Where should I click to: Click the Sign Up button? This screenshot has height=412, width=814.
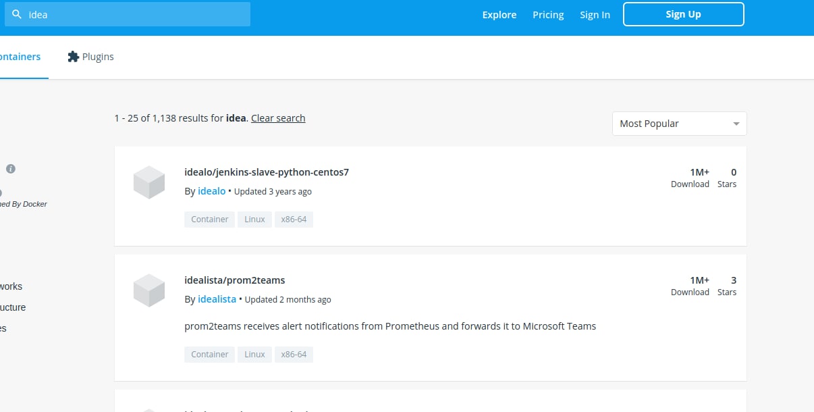click(x=683, y=14)
